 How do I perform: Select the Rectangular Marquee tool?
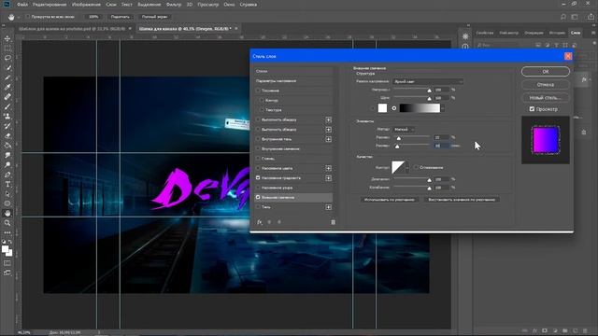click(7, 49)
